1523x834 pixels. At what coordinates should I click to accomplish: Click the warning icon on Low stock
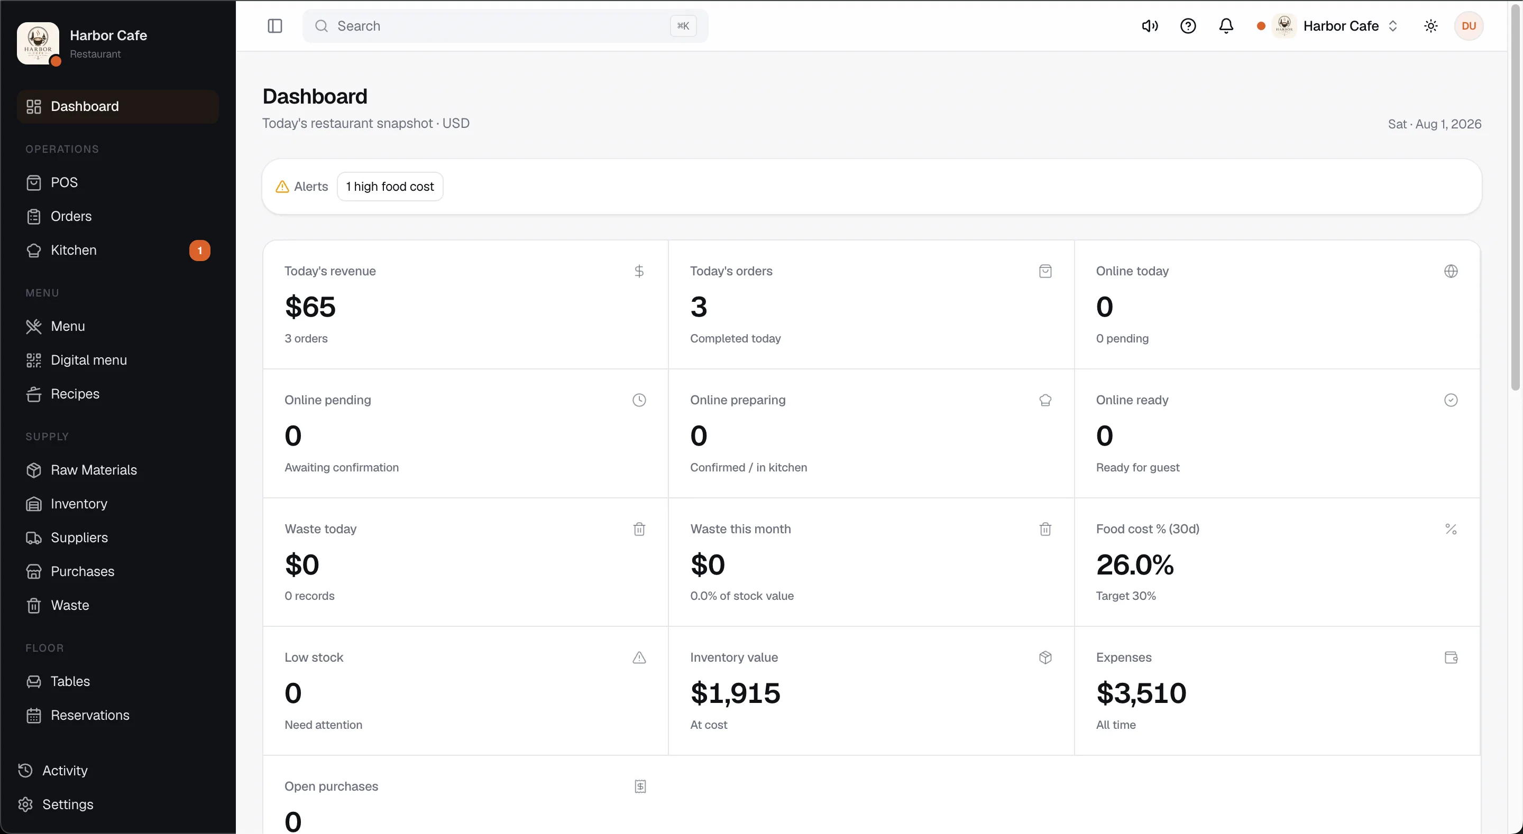(x=639, y=658)
